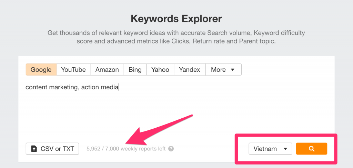Pick the Yandex tab
Screen dimensions: 353x168
tap(190, 70)
